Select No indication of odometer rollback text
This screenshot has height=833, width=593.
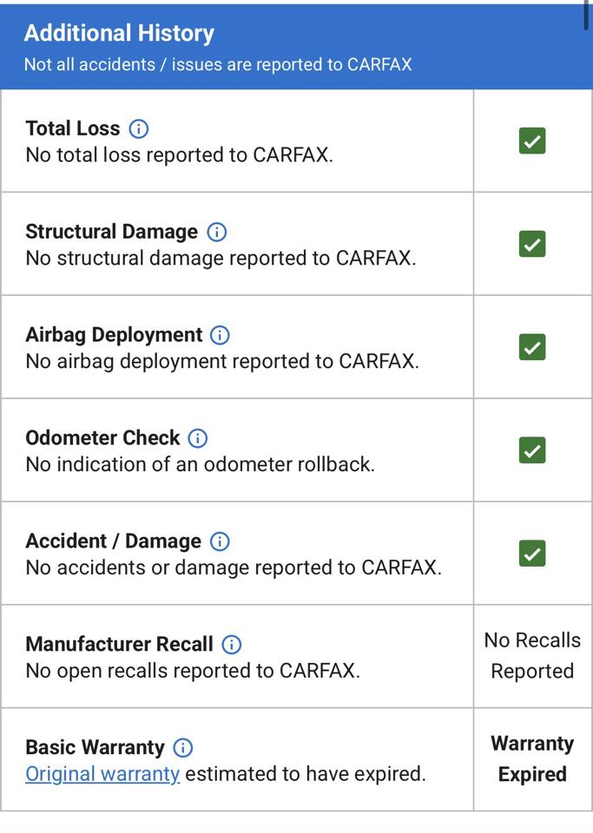[201, 464]
